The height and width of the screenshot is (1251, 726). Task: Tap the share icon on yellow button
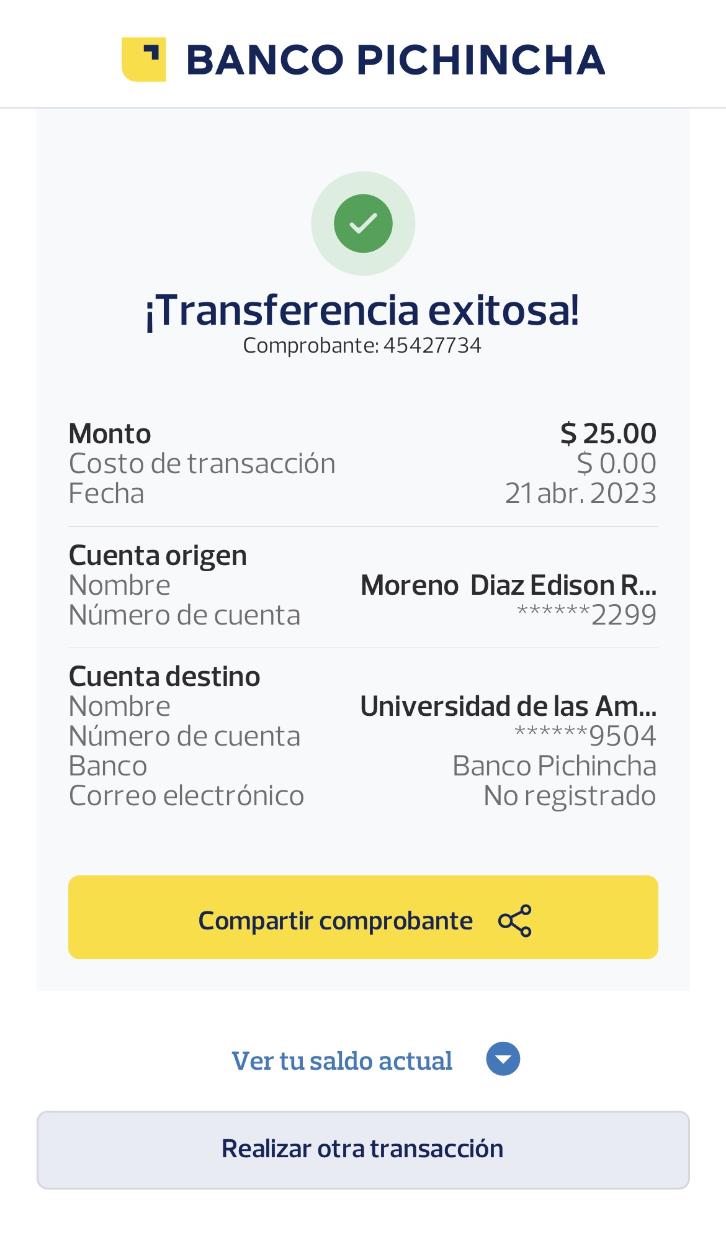(515, 921)
